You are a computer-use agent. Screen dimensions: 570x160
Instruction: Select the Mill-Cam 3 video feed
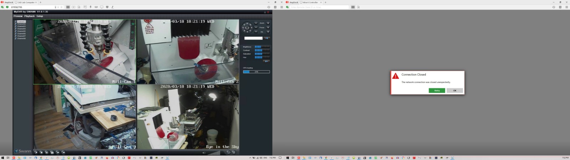85,117
